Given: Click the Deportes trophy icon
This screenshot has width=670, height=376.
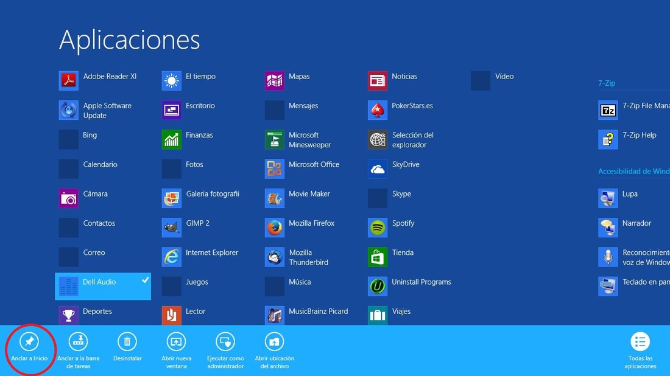Looking at the screenshot, I should point(68,315).
